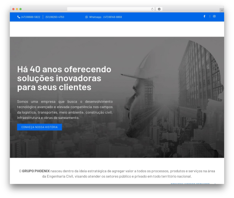Minimize the browser with the yellow button
Viewport: 234px width, 198px height.
tap(17, 9)
